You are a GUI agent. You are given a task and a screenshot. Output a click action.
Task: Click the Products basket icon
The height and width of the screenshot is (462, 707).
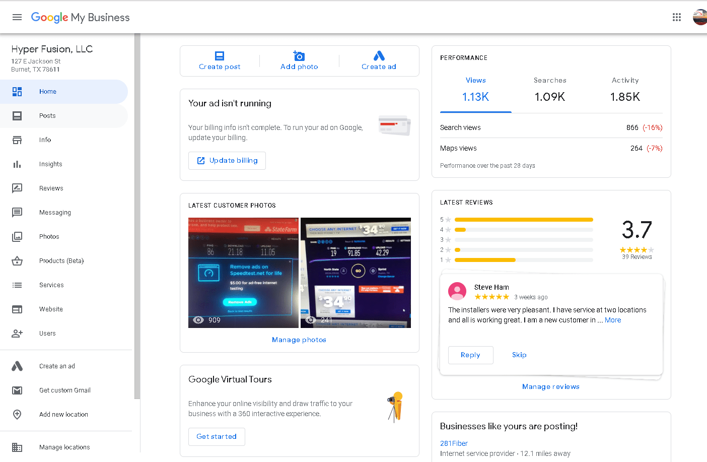17,261
